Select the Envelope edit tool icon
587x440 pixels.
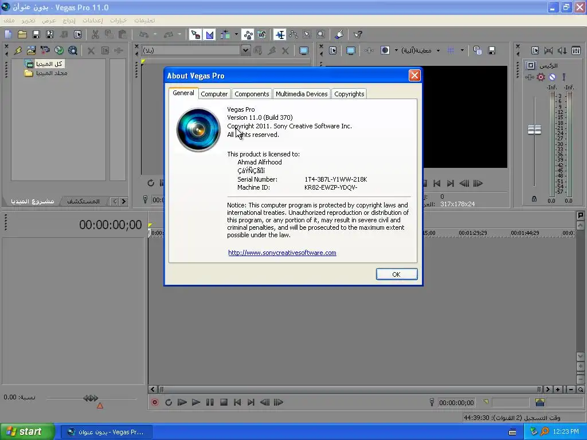(293, 34)
